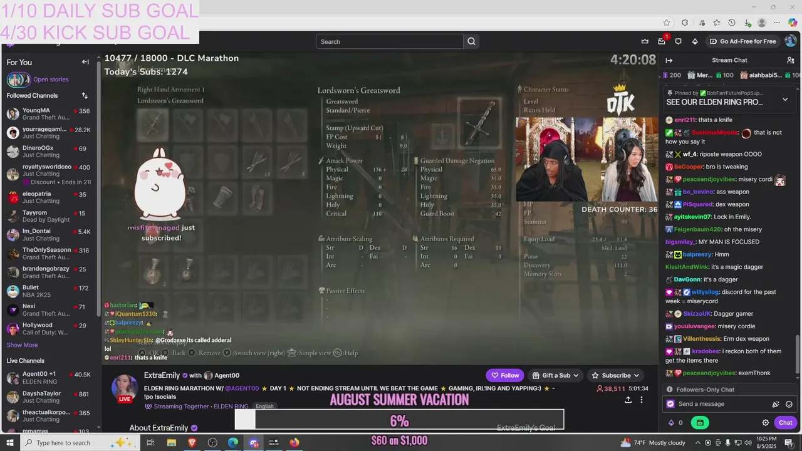Open the browser downloads icon

746,23
